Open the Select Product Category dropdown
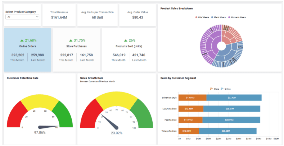This screenshot has height=146, width=284. click(x=22, y=17)
